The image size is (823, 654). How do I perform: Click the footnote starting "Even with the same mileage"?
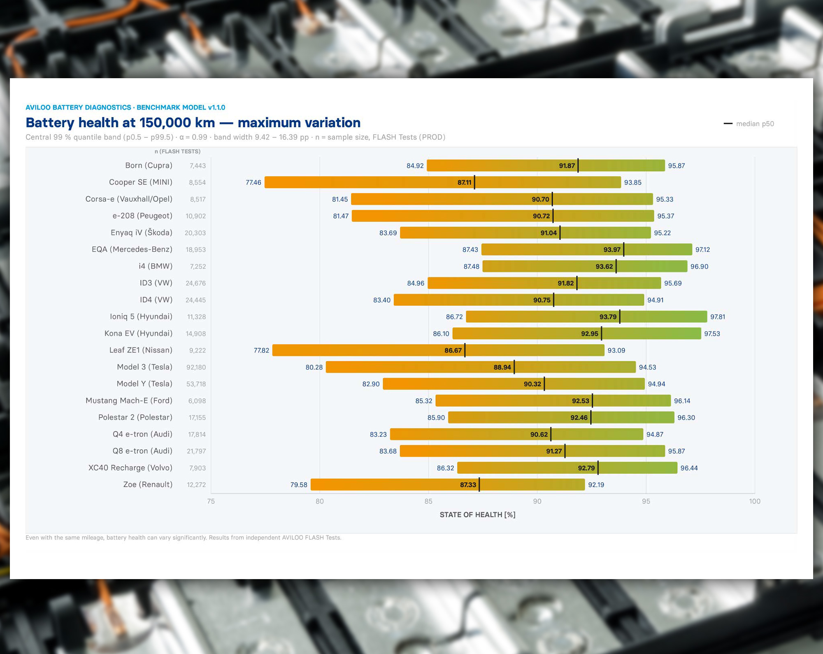(x=184, y=538)
